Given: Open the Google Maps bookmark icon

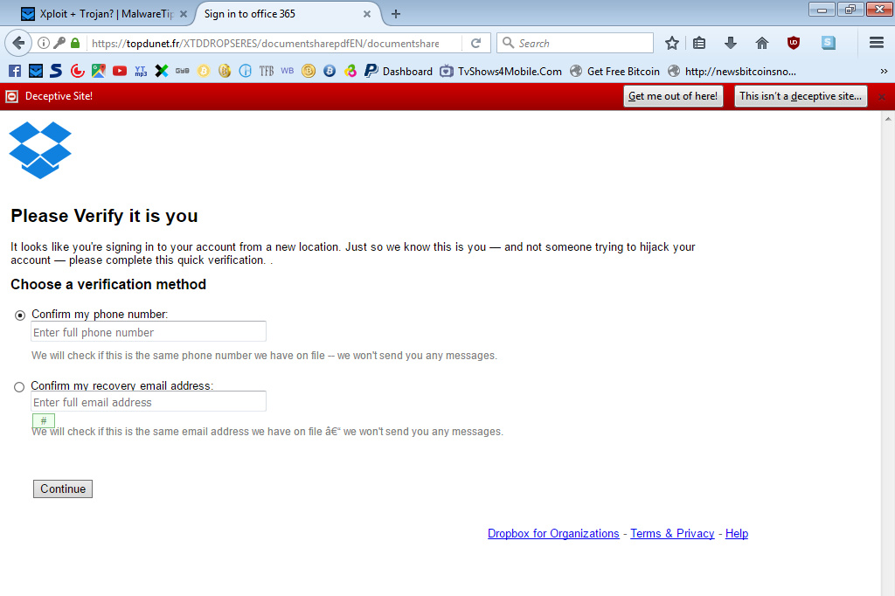Looking at the screenshot, I should click(x=99, y=71).
